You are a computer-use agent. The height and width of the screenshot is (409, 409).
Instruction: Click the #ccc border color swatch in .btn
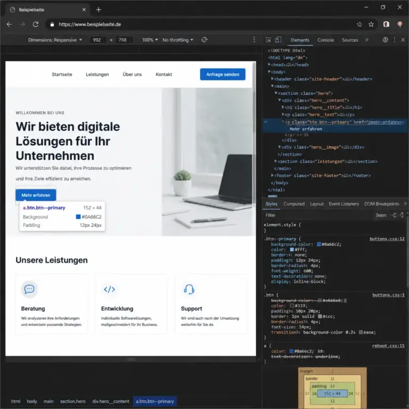[320, 316]
